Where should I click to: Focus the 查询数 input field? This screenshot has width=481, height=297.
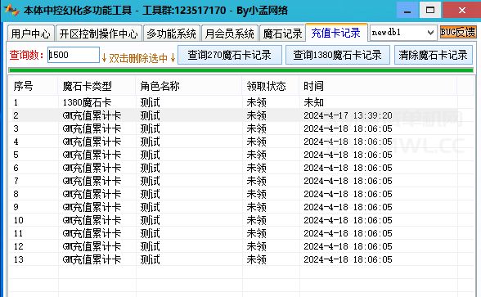[74, 55]
